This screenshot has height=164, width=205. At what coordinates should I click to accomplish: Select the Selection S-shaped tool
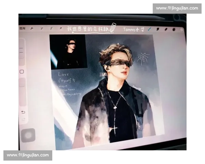point(51,28)
